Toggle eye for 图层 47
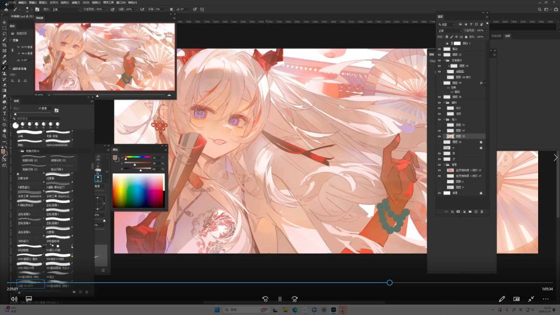The width and height of the screenshot is (560, 315). 439,131
